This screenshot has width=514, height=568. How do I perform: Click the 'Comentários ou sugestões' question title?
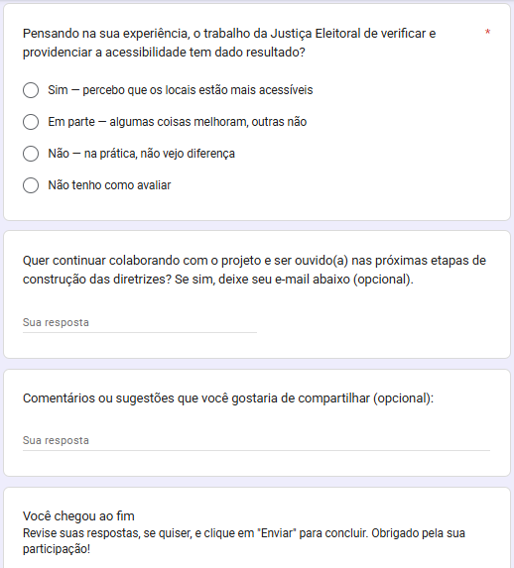(x=228, y=398)
